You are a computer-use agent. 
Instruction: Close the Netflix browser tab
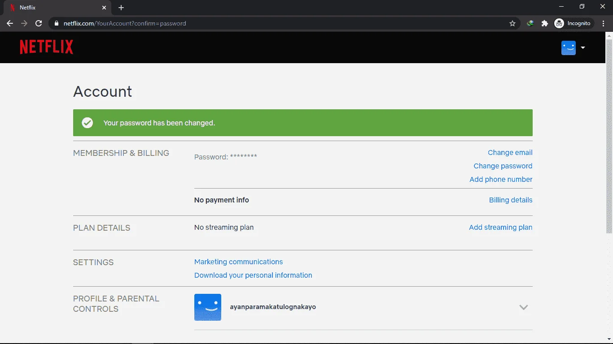pyautogui.click(x=104, y=8)
